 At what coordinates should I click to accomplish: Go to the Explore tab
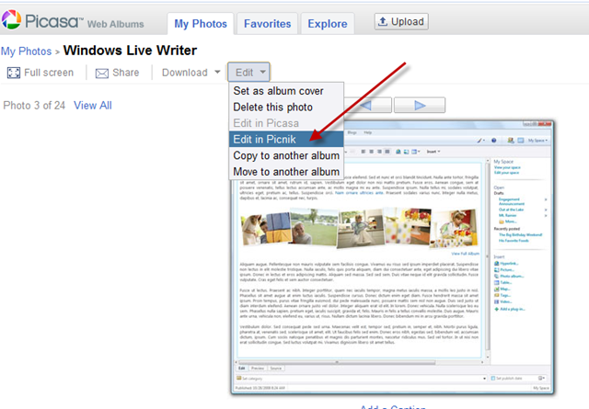click(328, 24)
